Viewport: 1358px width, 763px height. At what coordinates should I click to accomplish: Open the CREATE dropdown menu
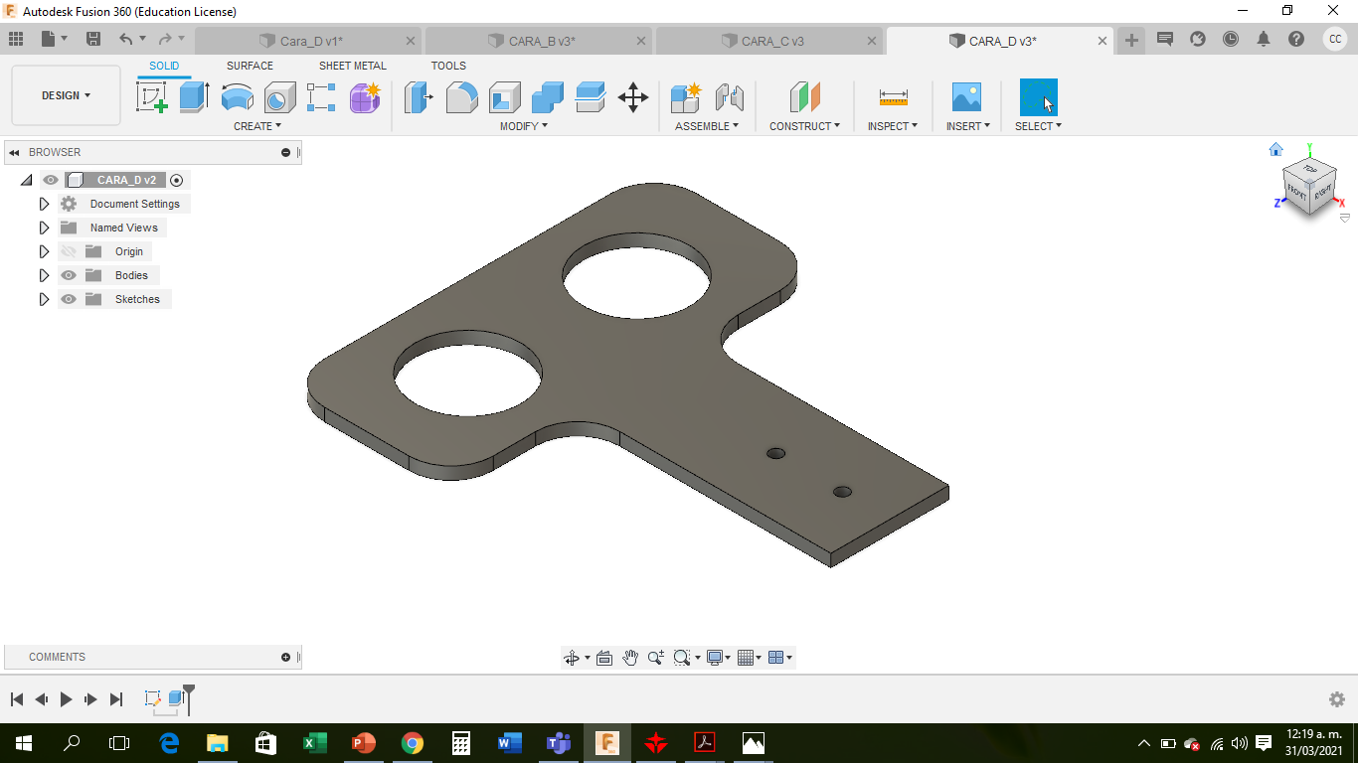point(257,126)
